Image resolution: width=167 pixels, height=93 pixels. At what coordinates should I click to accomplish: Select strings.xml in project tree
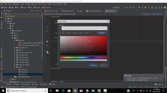(x=24, y=72)
